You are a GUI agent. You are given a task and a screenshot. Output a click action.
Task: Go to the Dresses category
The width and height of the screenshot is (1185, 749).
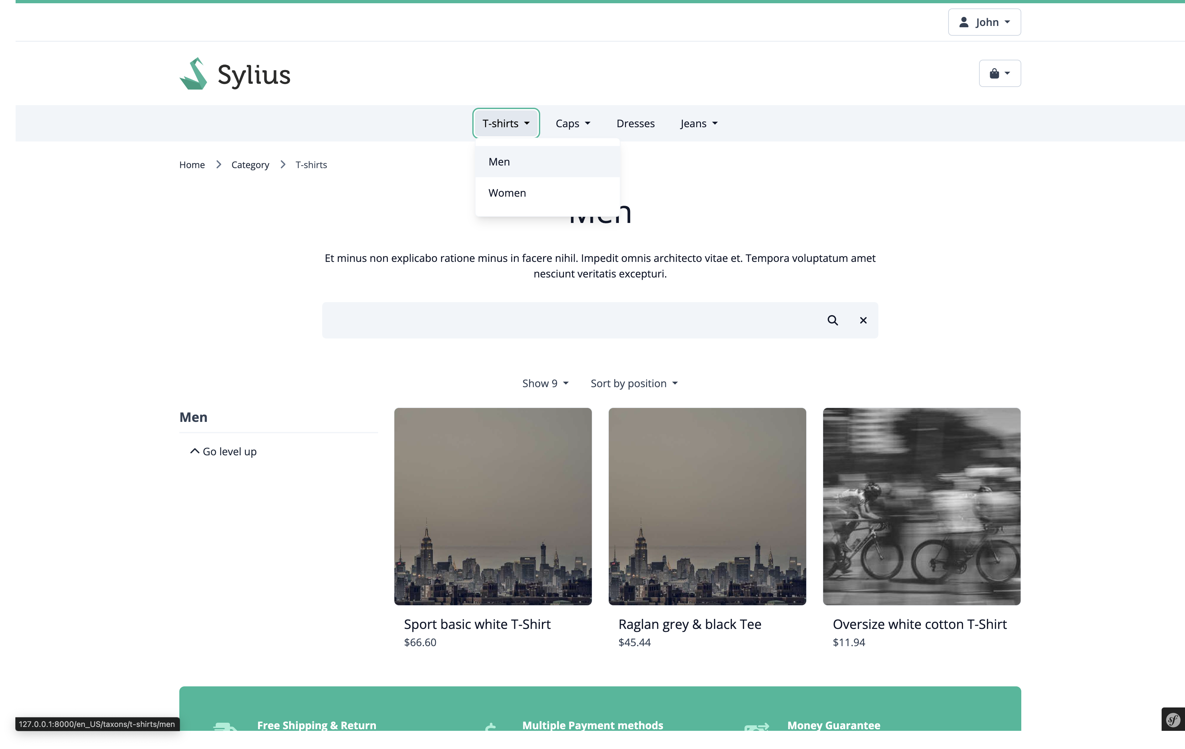tap(635, 123)
